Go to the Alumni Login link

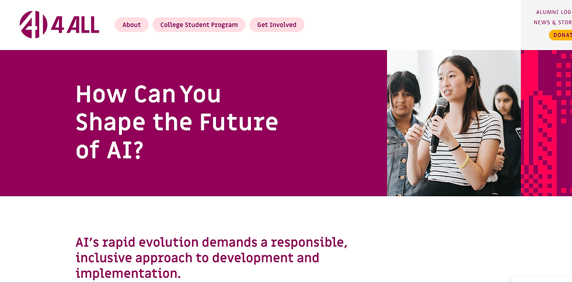(553, 12)
